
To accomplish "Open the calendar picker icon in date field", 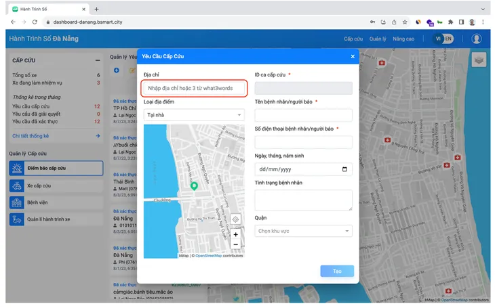I will click(344, 169).
